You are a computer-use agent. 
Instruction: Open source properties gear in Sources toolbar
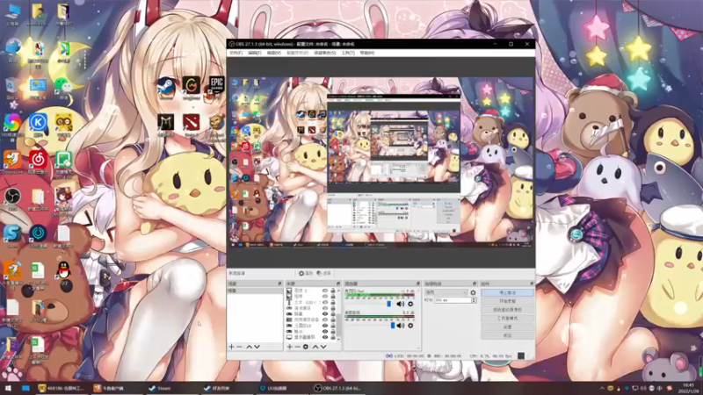point(306,348)
